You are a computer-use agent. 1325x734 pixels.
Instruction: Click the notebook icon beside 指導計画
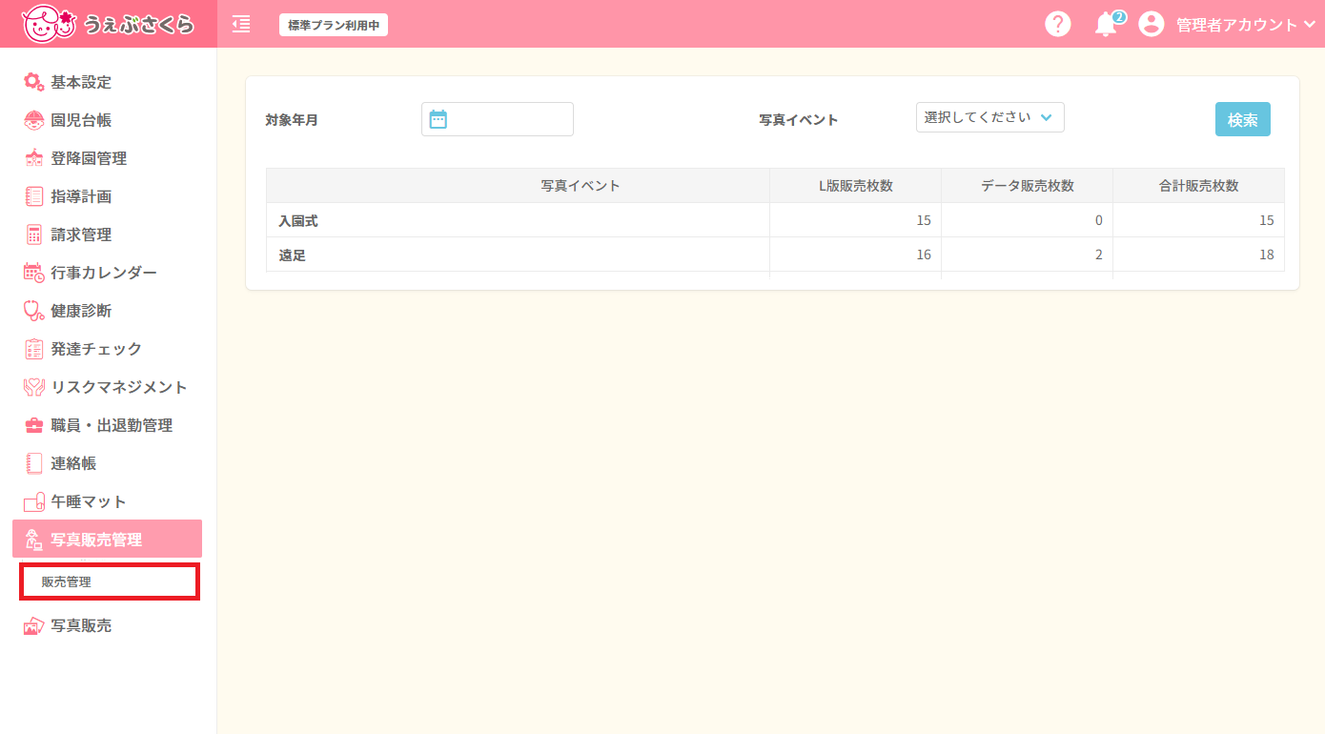pos(33,196)
